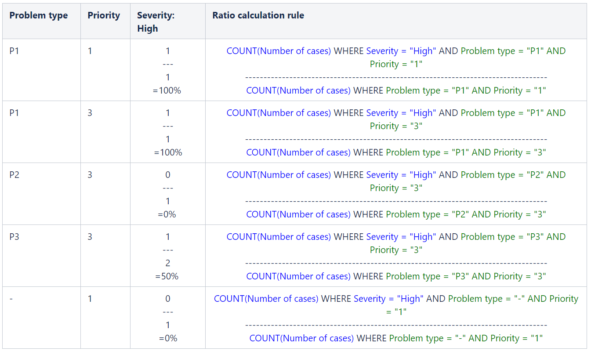
Task: Click the '=100%' value in P1 priority 3 row
Action: tap(167, 152)
